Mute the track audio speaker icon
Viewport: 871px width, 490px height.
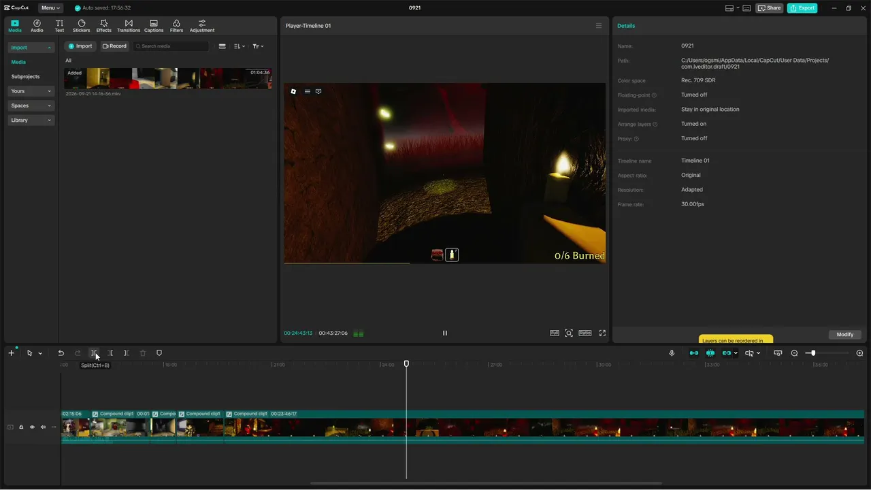[43, 427]
